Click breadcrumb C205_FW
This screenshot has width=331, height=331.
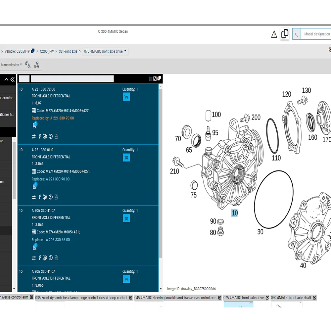pos(47,51)
